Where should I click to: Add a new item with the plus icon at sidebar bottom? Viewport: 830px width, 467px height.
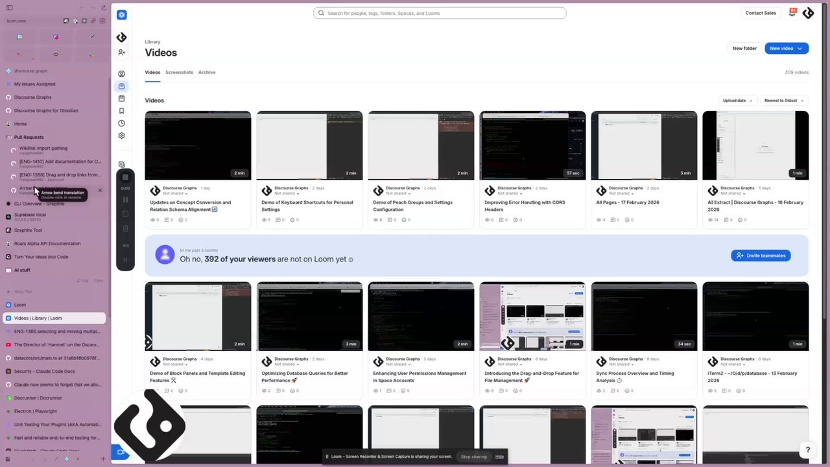(x=102, y=459)
